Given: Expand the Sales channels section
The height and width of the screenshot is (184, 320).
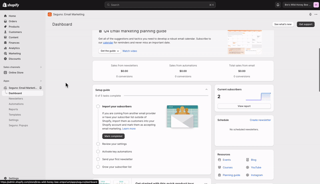Looking at the screenshot, I should (41, 67).
